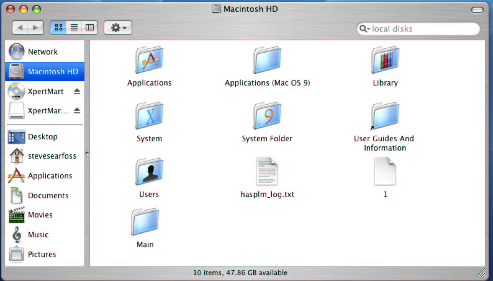
Task: Open the Library folder icon
Action: coord(385,60)
